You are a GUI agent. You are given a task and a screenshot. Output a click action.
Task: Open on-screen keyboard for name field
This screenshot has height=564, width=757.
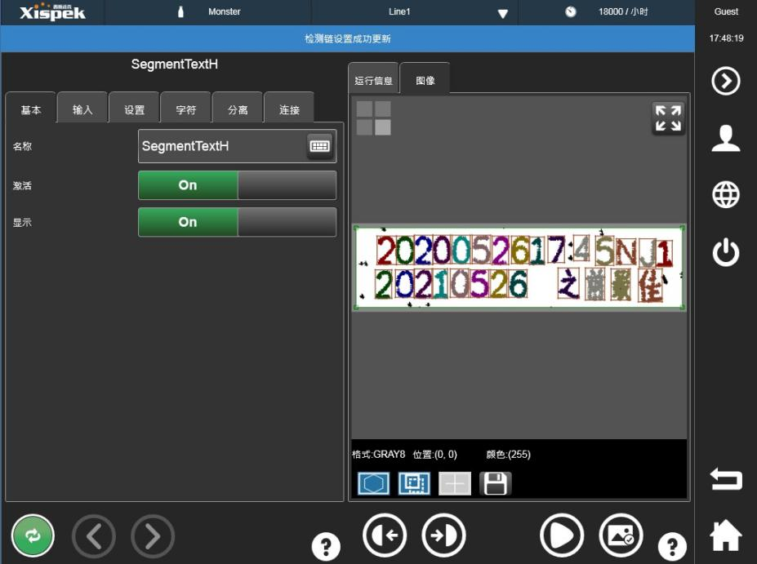pyautogui.click(x=319, y=146)
